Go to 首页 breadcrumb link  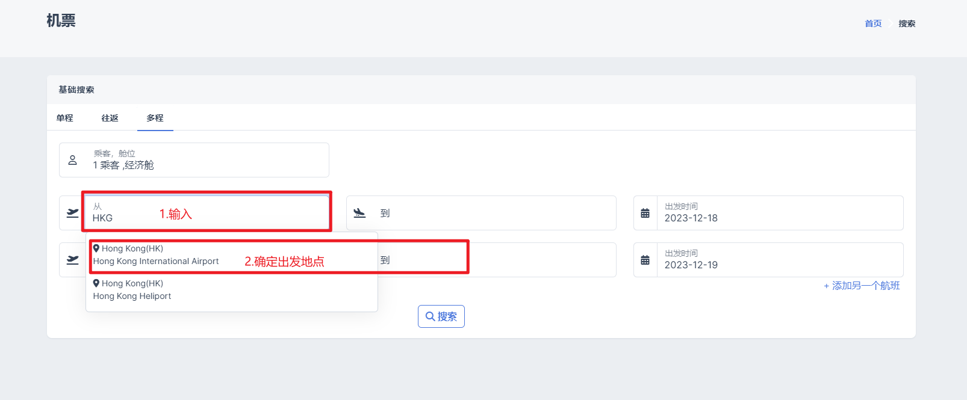(x=872, y=23)
